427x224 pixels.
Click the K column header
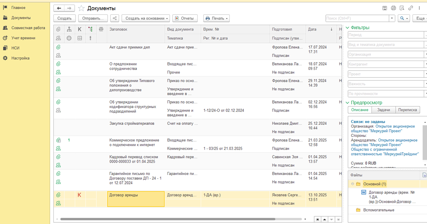point(80,29)
